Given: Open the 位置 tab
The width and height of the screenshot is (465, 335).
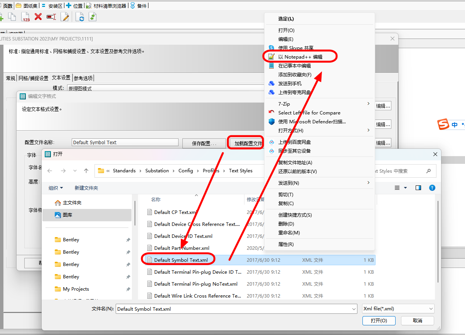Looking at the screenshot, I should [x=74, y=6].
